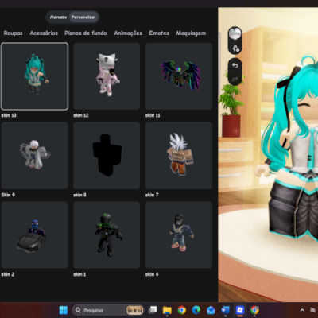The height and width of the screenshot is (318, 318).
Task: Select the skin 12 pink outfit
Action: pyautogui.click(x=107, y=76)
